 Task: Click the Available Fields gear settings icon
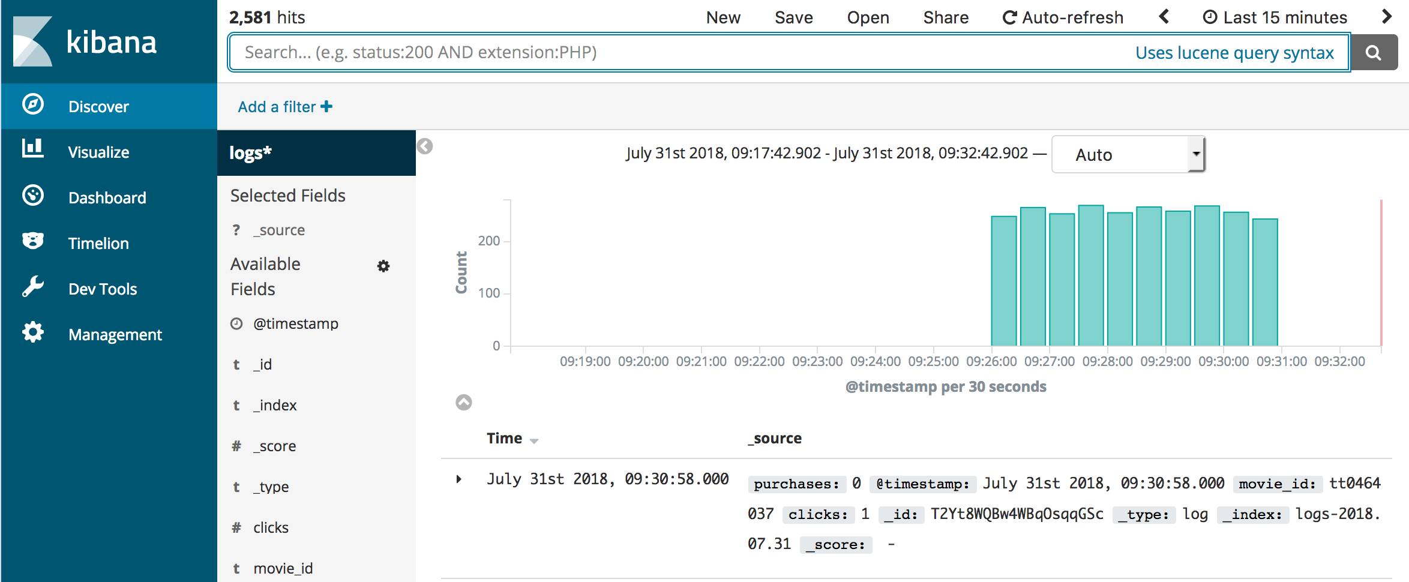(x=383, y=266)
